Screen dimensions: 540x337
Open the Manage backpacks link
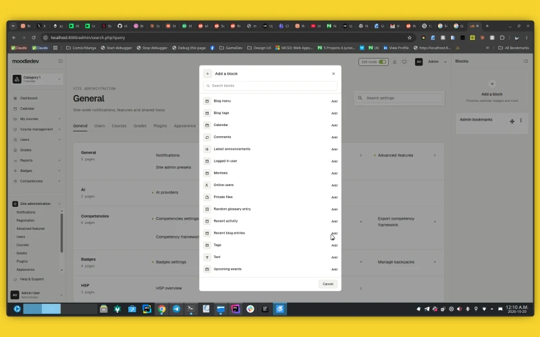point(396,262)
